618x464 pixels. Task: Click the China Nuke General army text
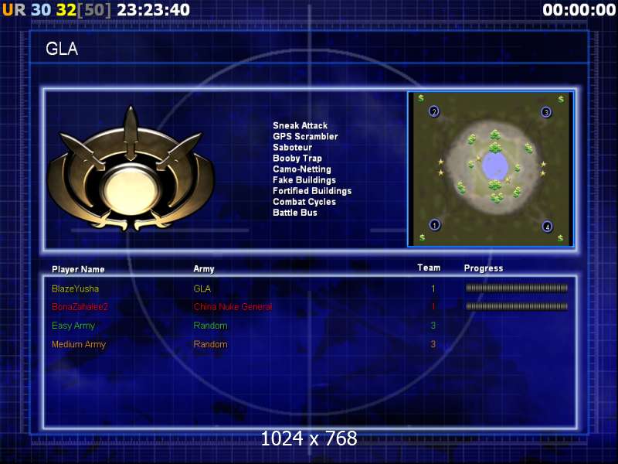pyautogui.click(x=233, y=307)
